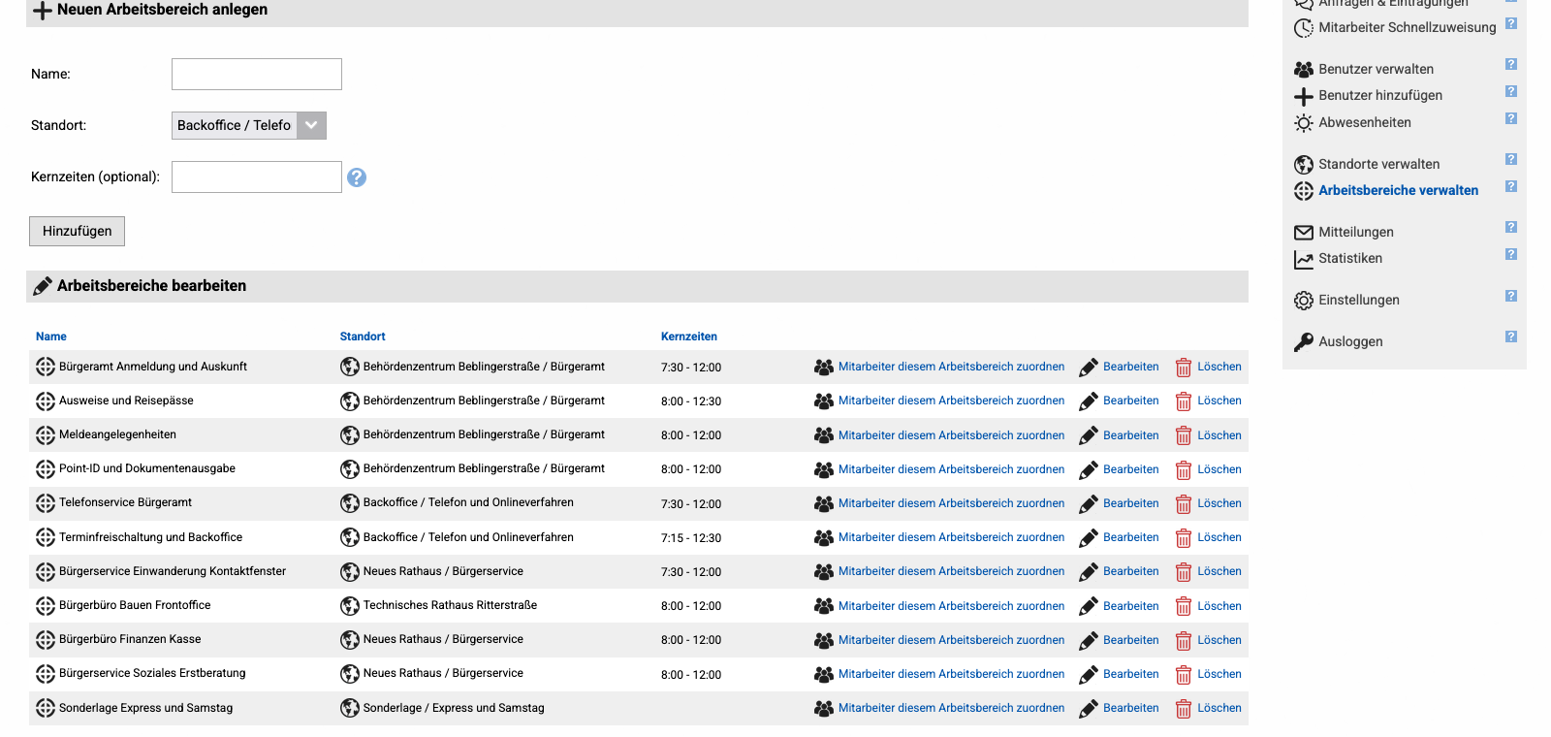Click the envelope icon next to Mitteilungen

click(x=1304, y=233)
